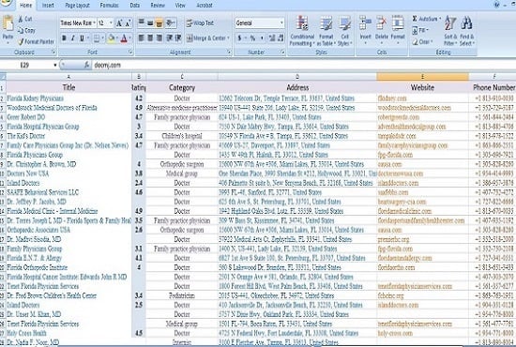Switch to the Home tab

click(x=25, y=6)
